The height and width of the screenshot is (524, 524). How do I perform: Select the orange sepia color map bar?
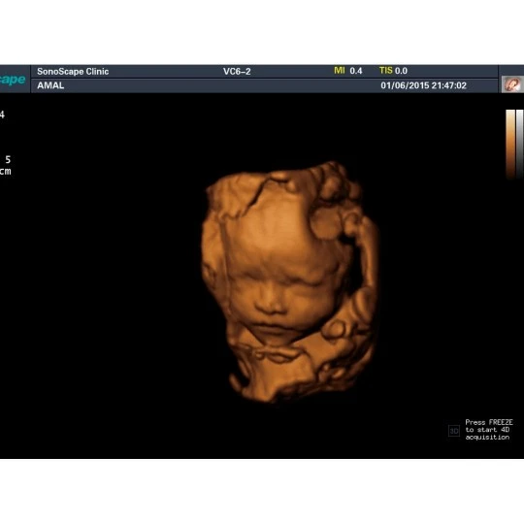(510, 144)
